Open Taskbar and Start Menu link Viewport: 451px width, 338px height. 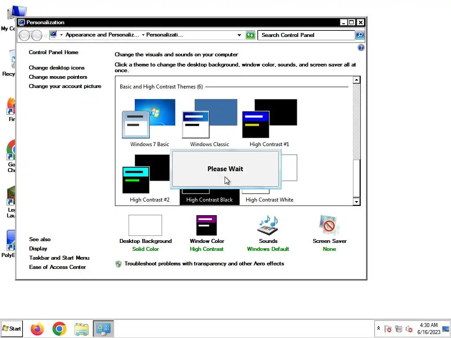coord(59,258)
